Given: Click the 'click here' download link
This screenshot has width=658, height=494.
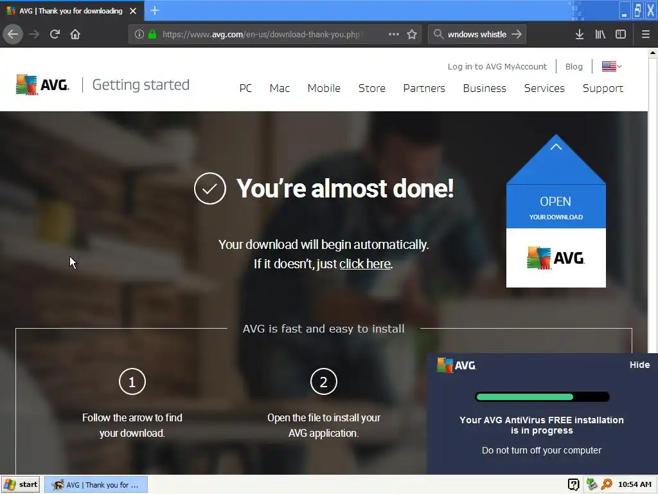Looking at the screenshot, I should pos(365,264).
